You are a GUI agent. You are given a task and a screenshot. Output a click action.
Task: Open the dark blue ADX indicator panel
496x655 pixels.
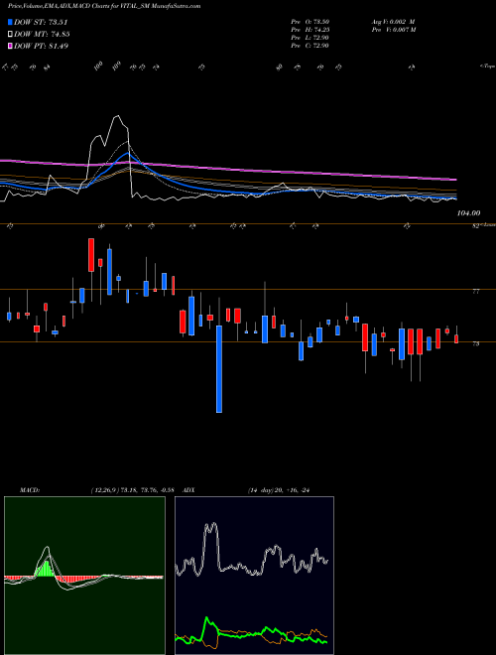tap(254, 576)
